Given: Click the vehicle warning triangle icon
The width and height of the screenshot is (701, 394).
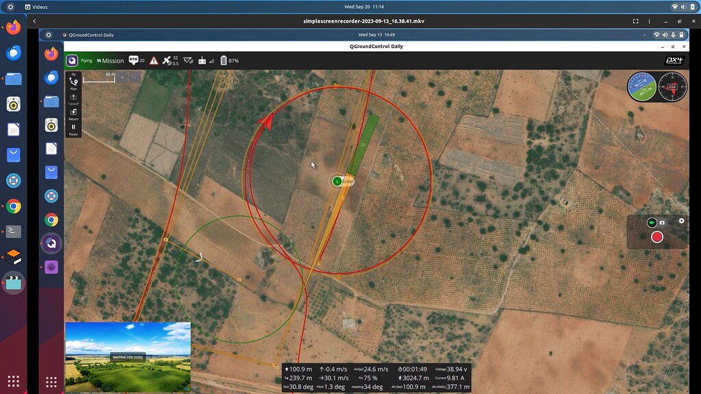Looking at the screenshot, I should pos(154,60).
